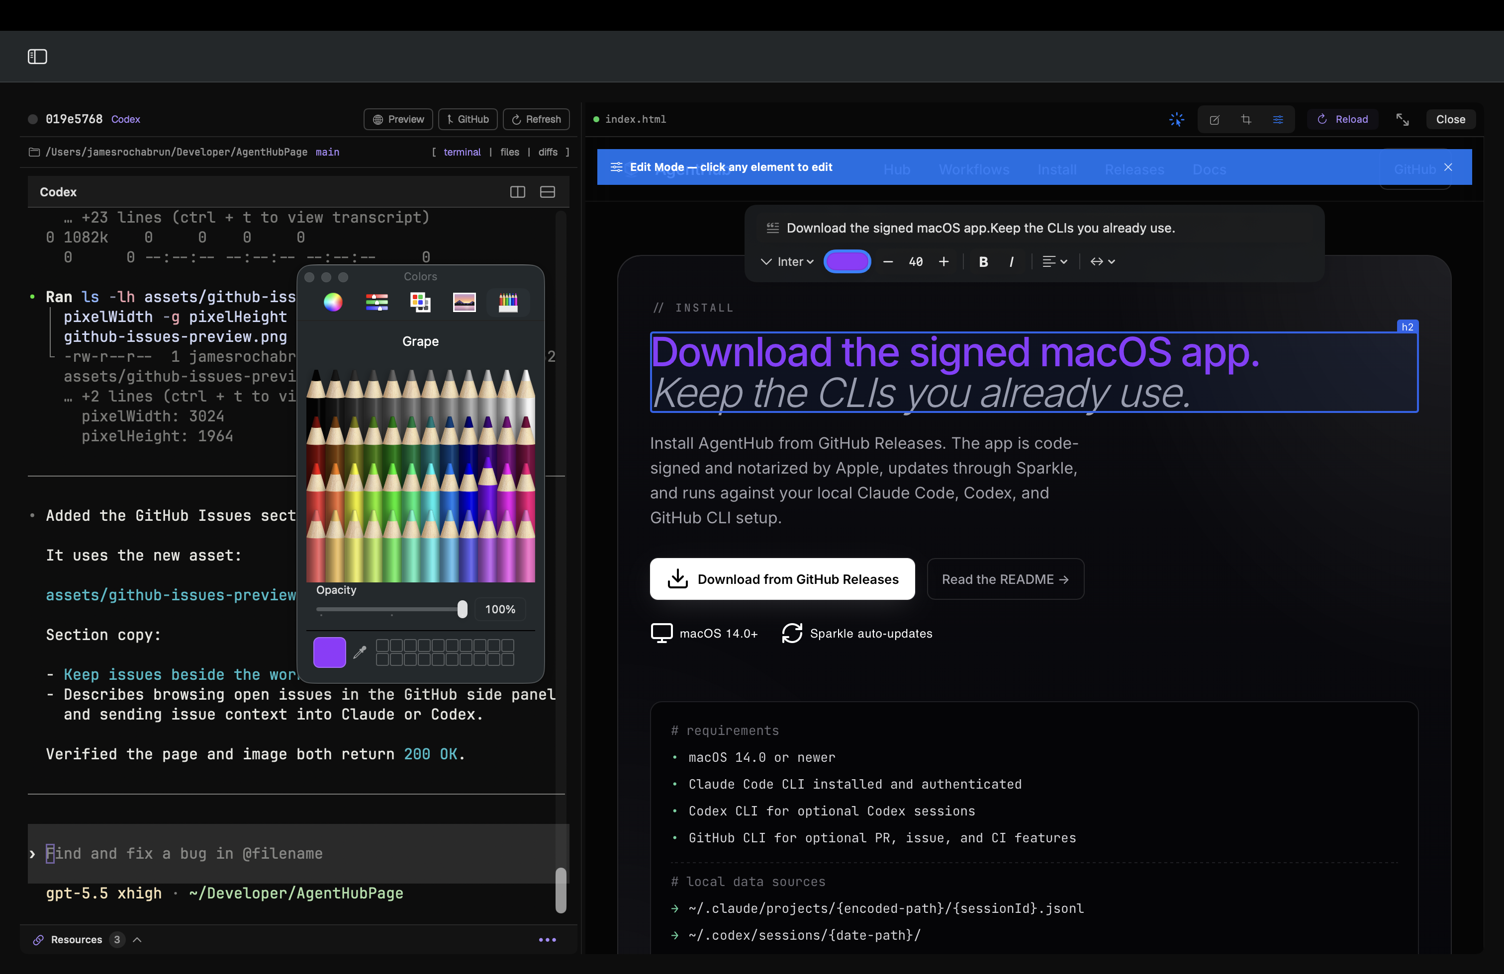The image size is (1504, 974).
Task: Click the Releases nav item in preview
Action: [x=1134, y=169]
